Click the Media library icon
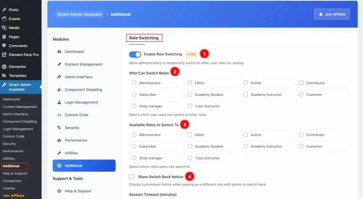 tap(4, 28)
